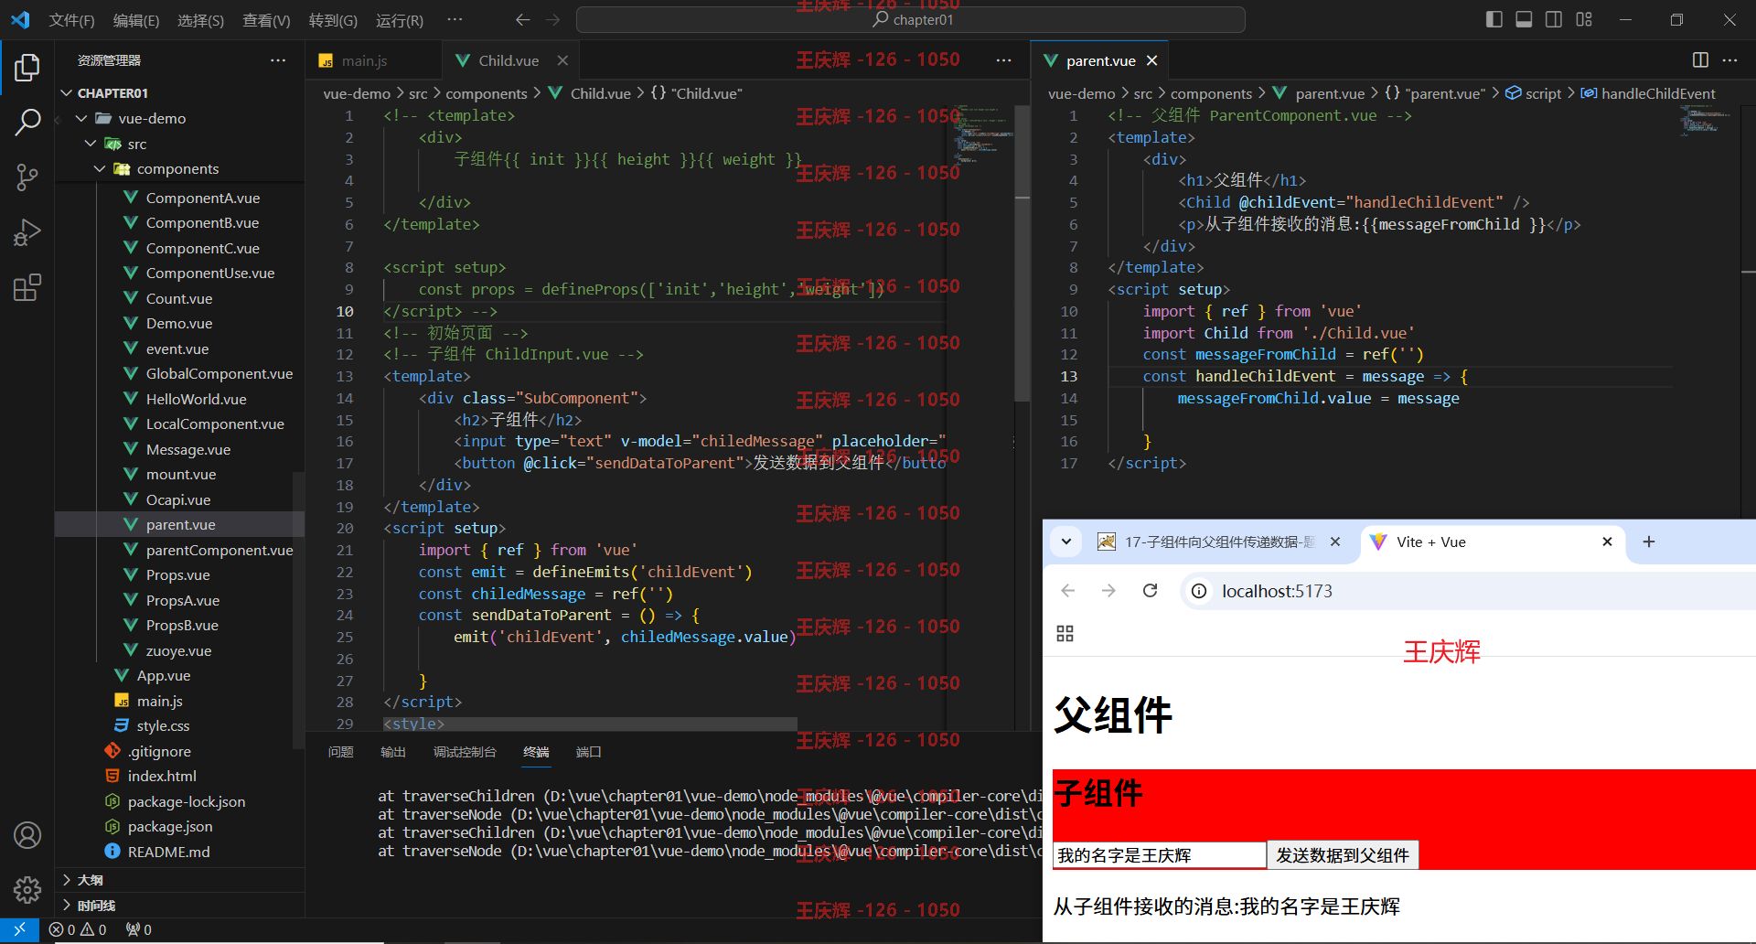Toggle primary side bar visibility

pyautogui.click(x=1494, y=19)
